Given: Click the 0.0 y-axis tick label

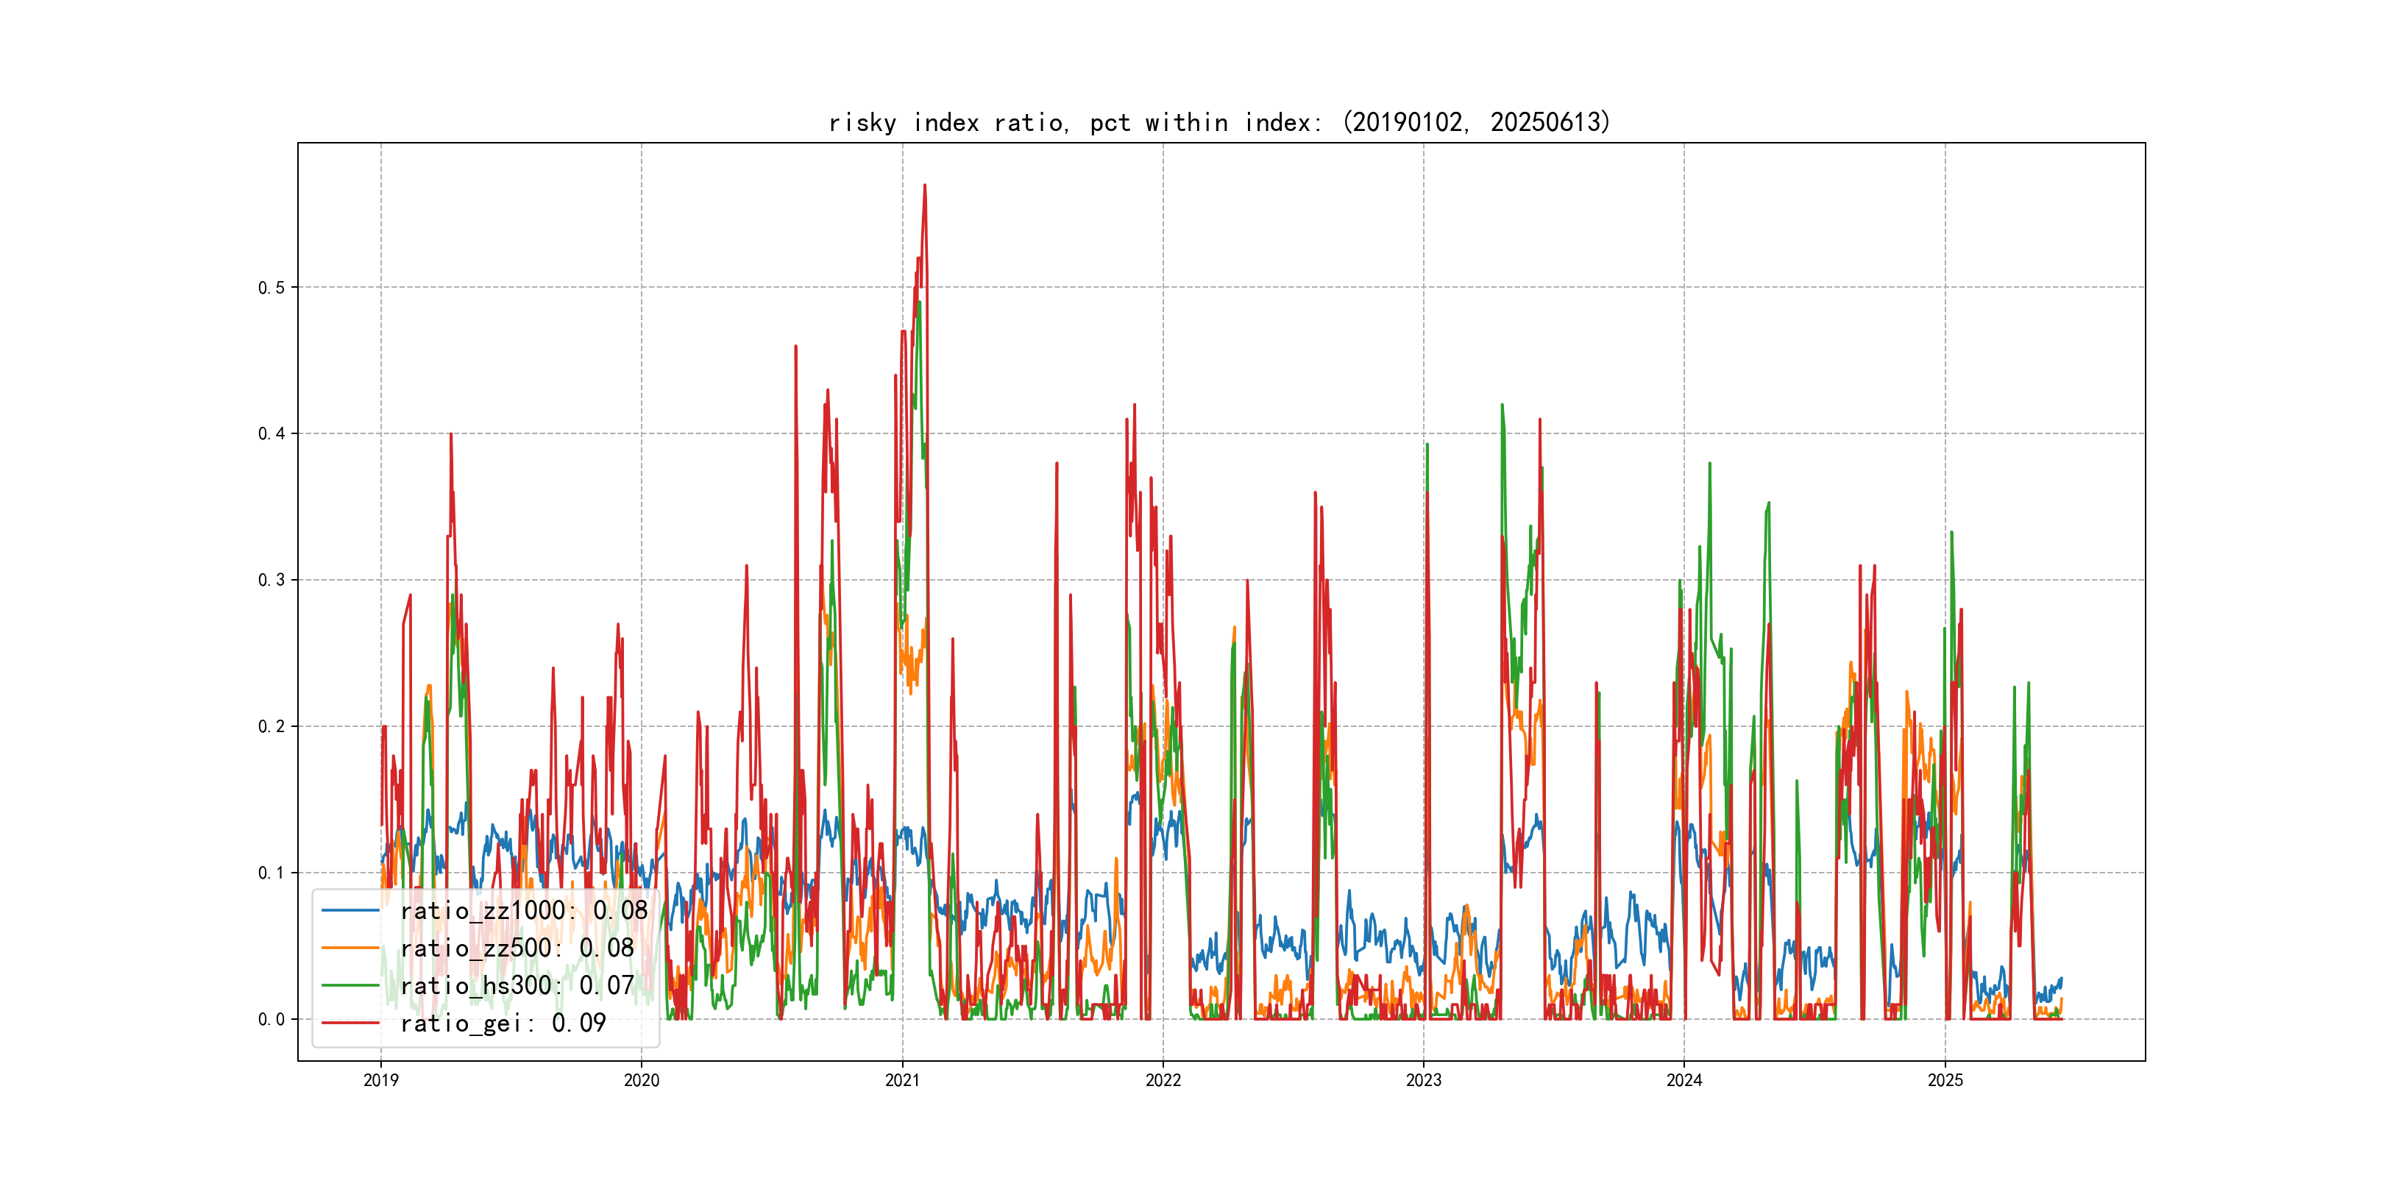Looking at the screenshot, I should pyautogui.click(x=272, y=1020).
